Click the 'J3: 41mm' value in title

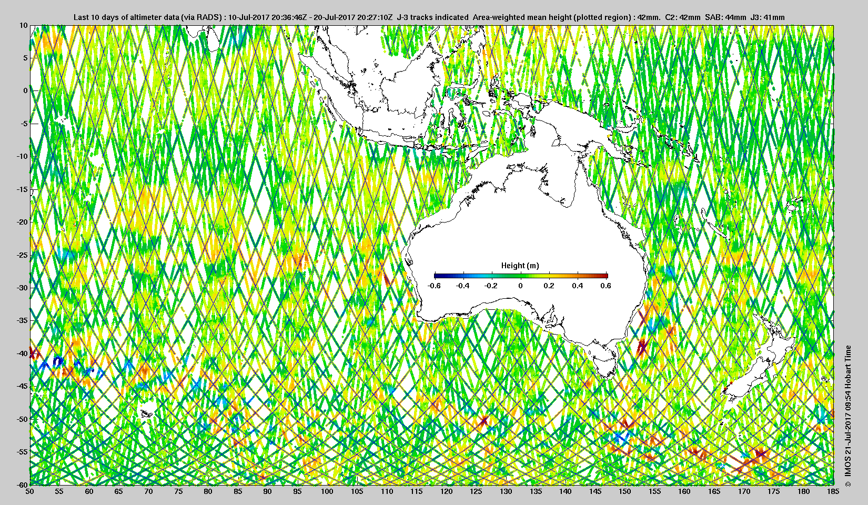768,17
